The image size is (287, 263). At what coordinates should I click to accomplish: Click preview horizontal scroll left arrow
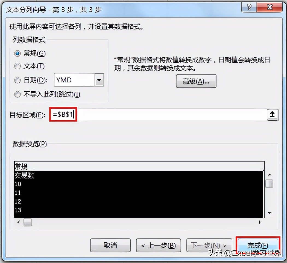[x=19, y=222]
